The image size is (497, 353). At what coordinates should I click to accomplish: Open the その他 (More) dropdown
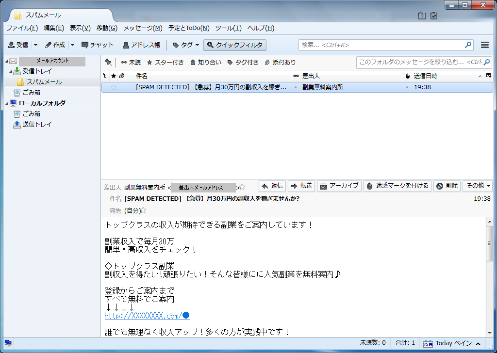click(477, 186)
